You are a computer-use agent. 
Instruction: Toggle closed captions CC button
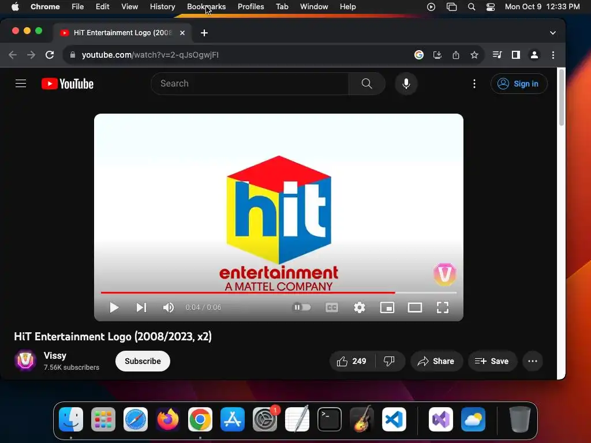[332, 307]
